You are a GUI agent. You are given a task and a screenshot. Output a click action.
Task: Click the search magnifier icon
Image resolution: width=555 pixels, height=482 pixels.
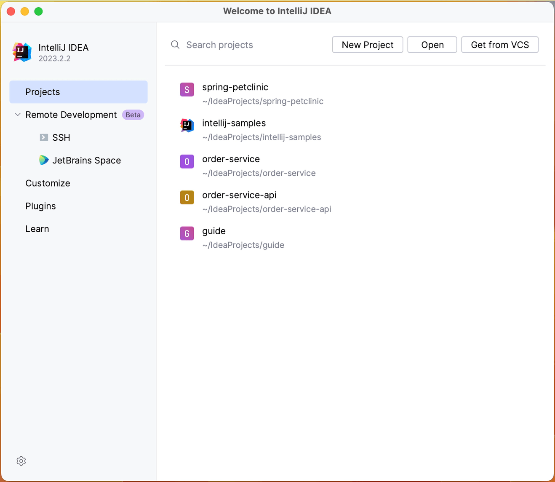coord(175,45)
